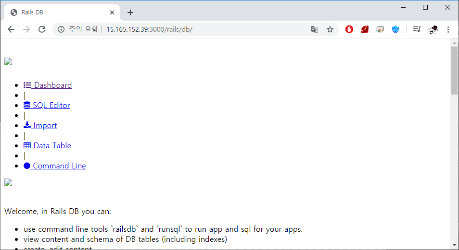The image size is (459, 250).
Task: Click the broken logo image above Dashboard
Action: (8, 61)
